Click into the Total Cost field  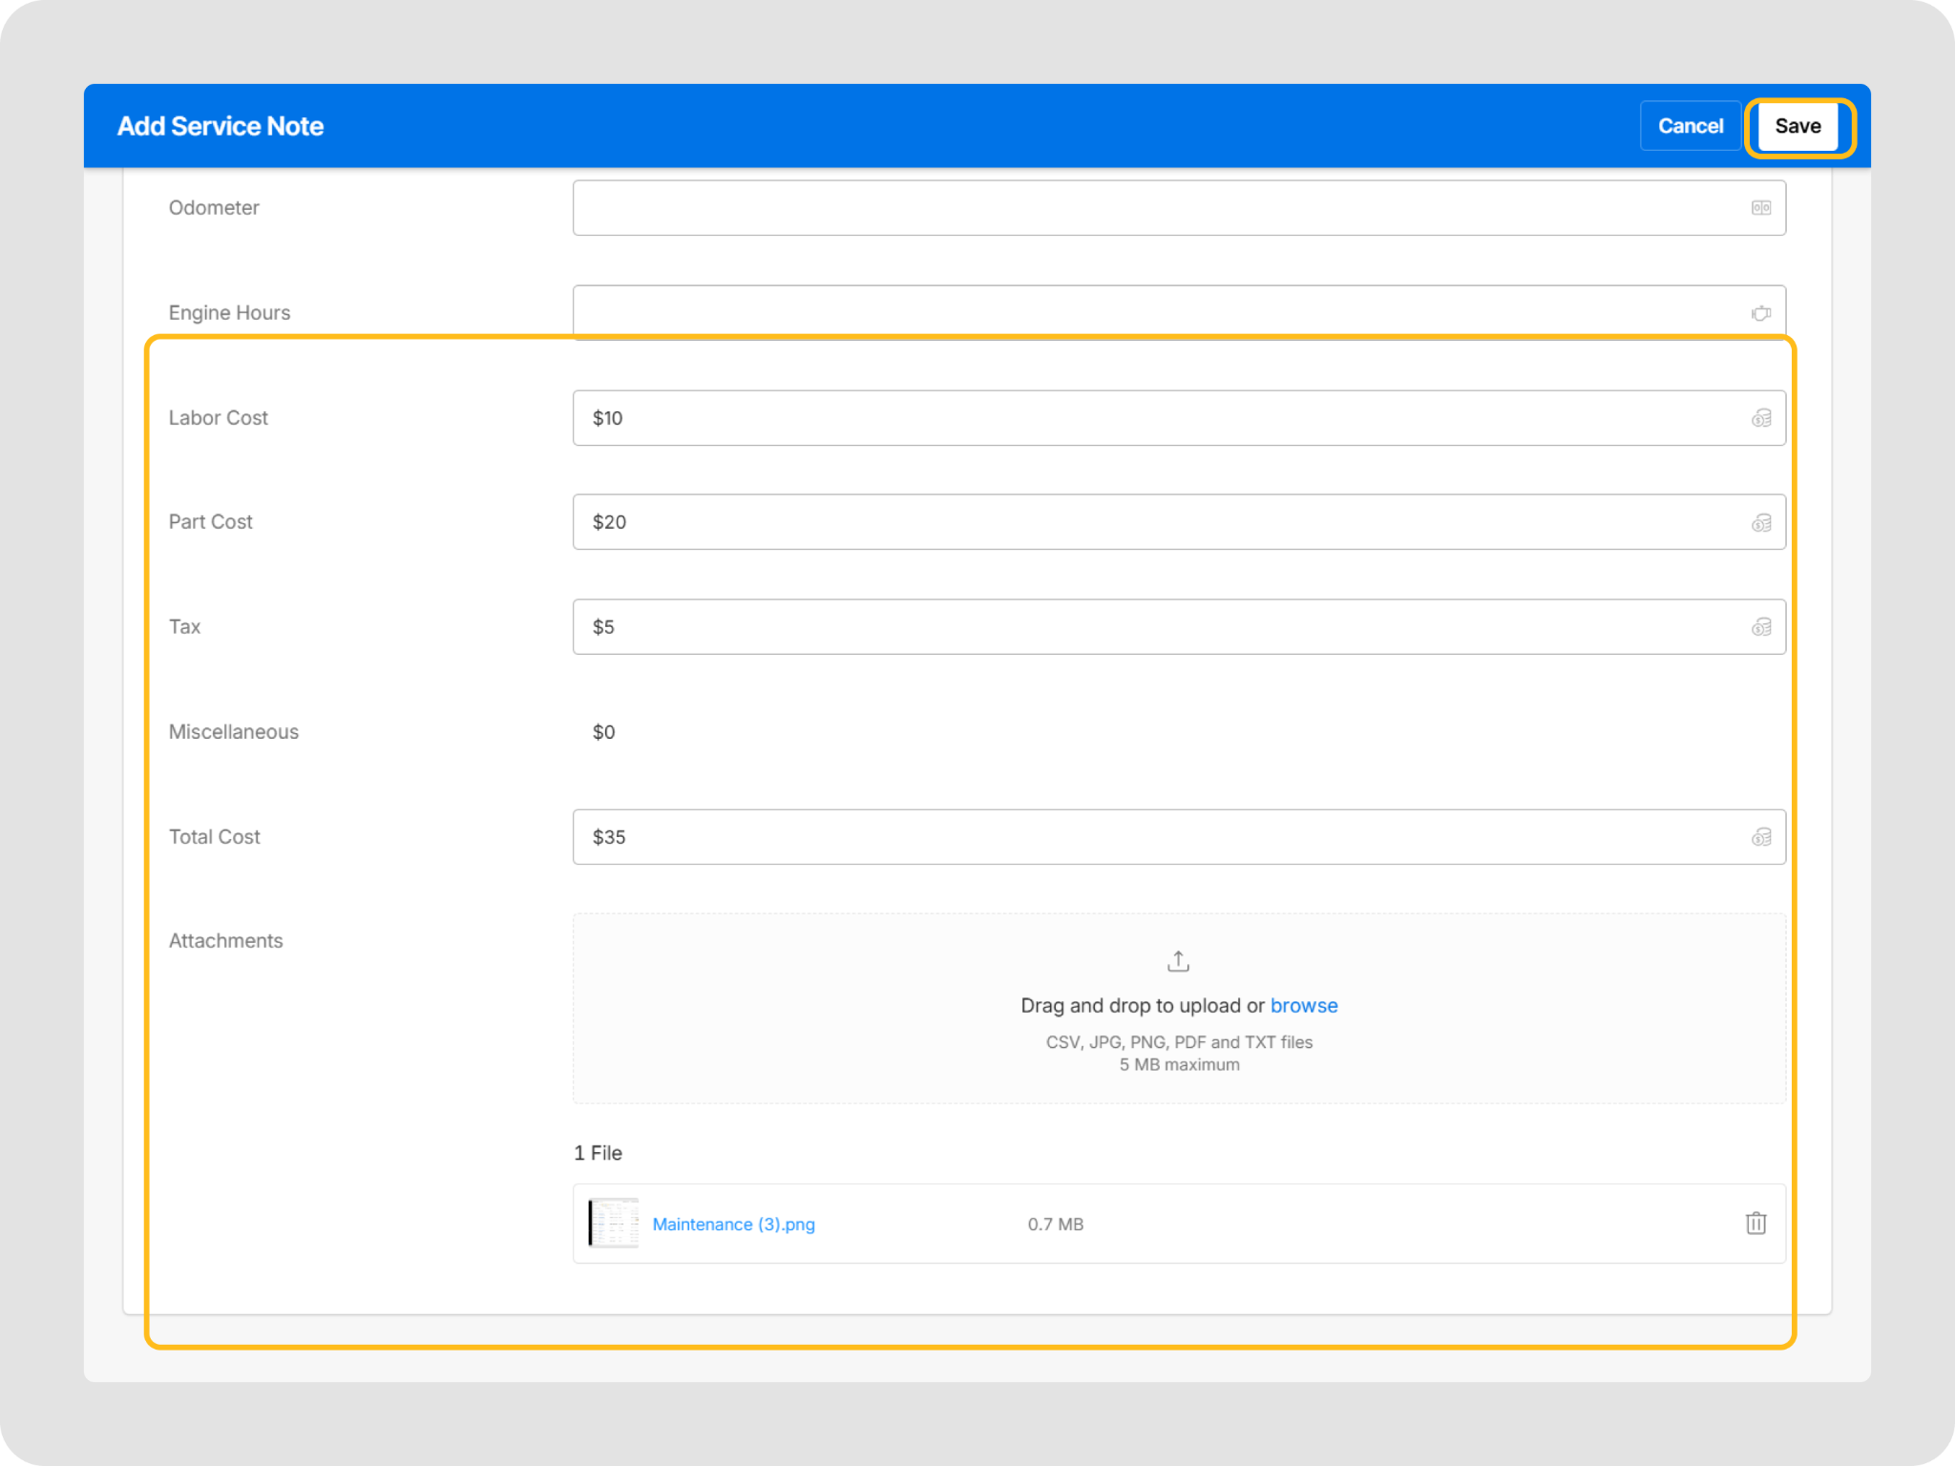point(1146,837)
